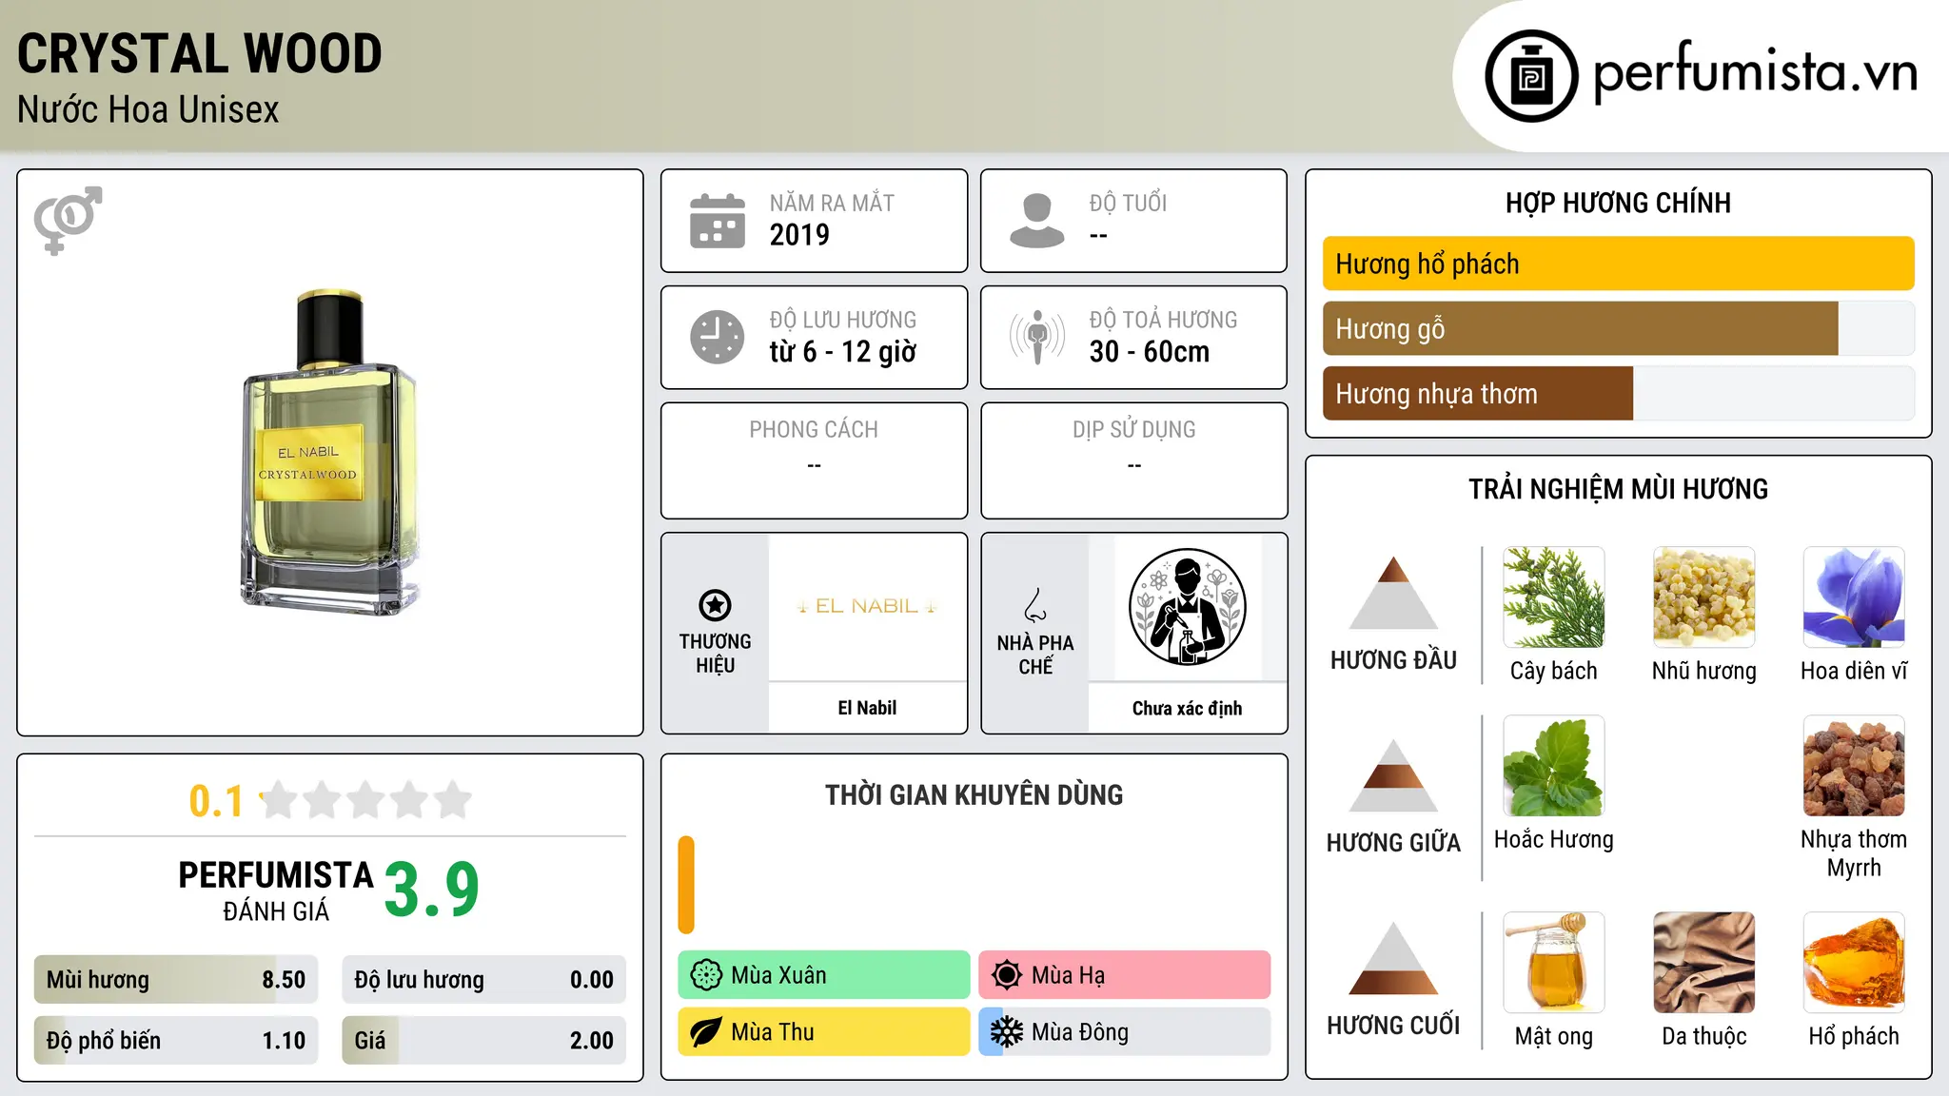This screenshot has height=1096, width=1949.
Task: Click the Hương cuối pyramid icon
Action: coord(1393,958)
